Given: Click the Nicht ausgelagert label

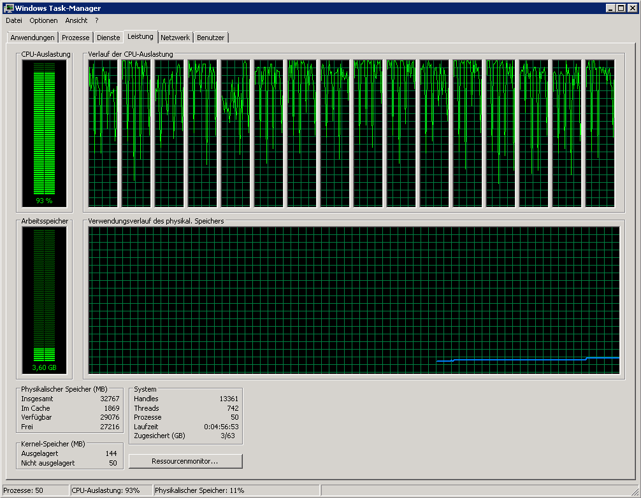Looking at the screenshot, I should [48, 463].
